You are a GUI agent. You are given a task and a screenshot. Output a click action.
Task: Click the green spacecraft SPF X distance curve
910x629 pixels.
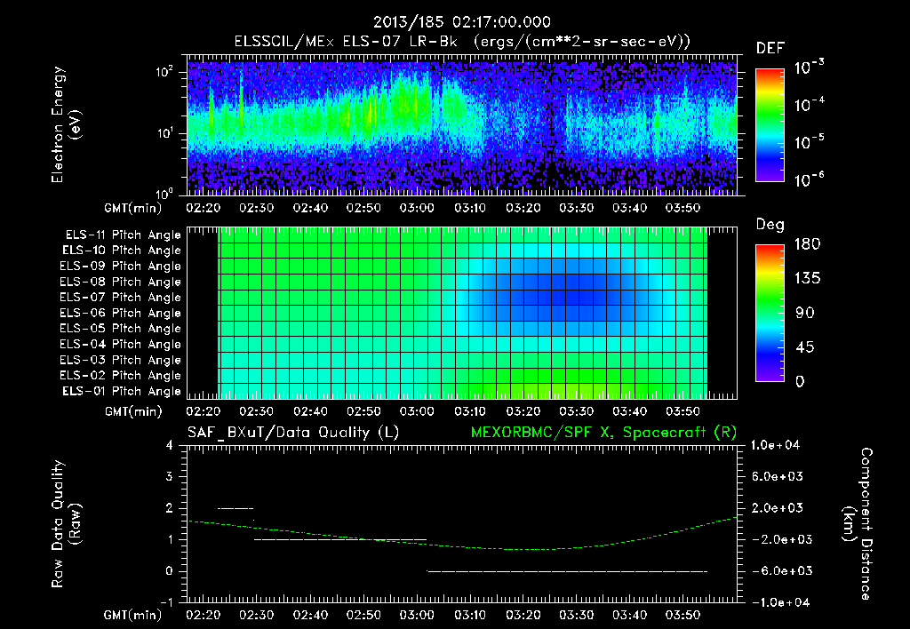click(x=462, y=546)
